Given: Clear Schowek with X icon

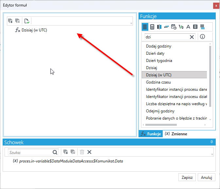Looking at the screenshot, I should (x=89, y=152).
